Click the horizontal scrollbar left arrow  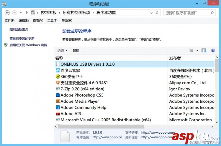tap(56, 126)
